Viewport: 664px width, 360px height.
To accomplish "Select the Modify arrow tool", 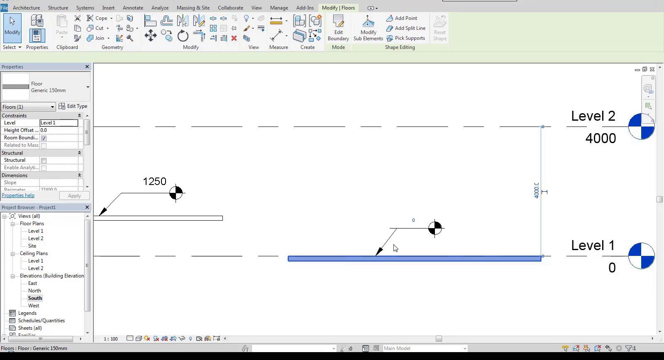I will click(12, 27).
